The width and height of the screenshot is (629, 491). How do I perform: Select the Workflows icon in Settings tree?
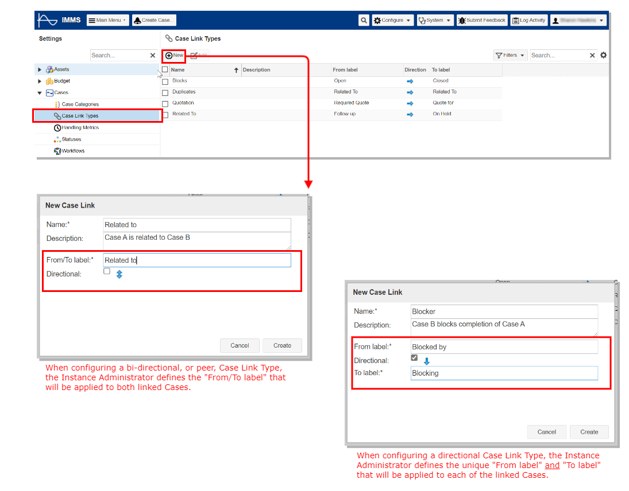56,151
